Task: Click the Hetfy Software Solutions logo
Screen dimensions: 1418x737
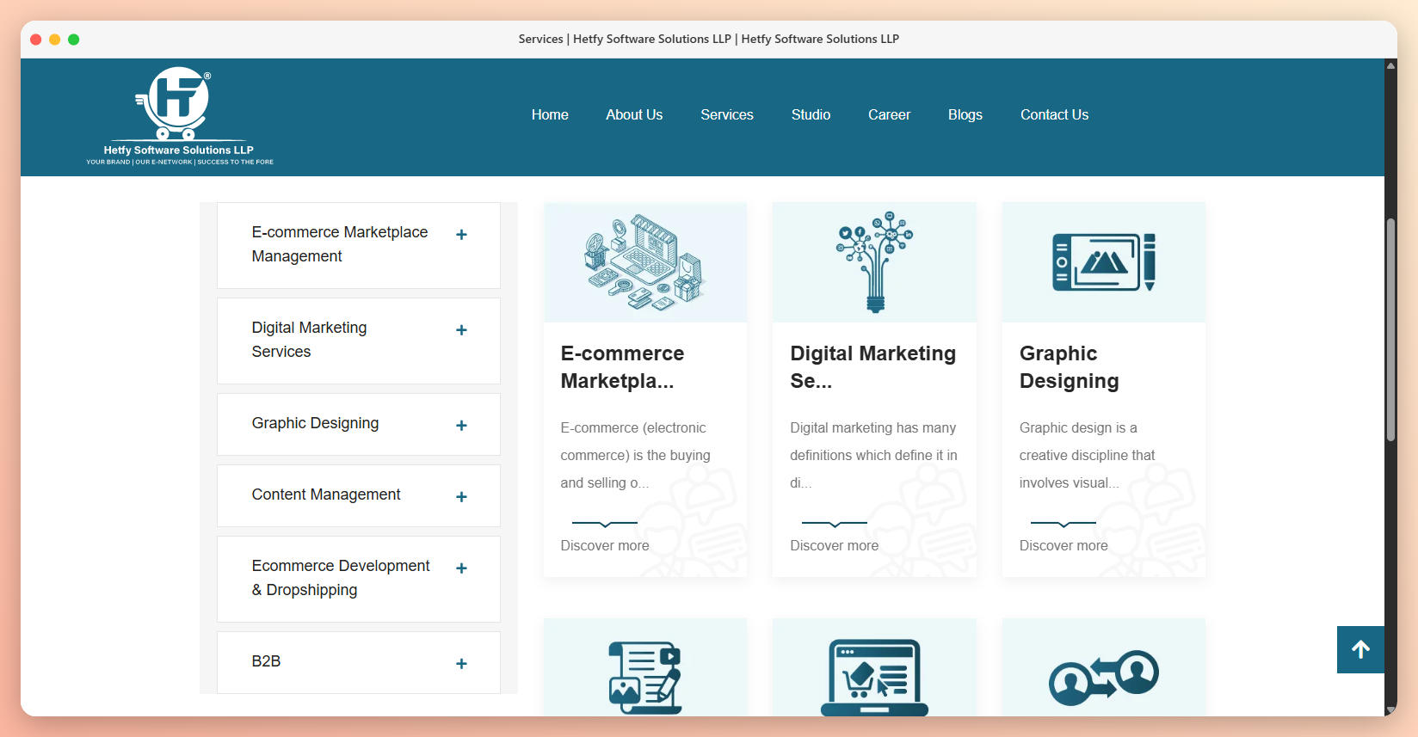Action: pos(180,116)
